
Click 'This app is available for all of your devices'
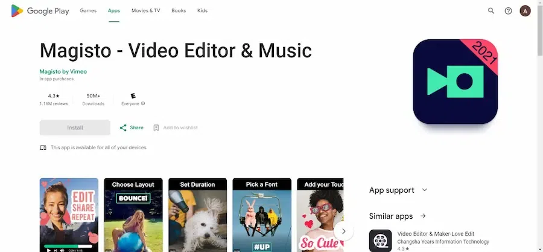[x=98, y=147]
